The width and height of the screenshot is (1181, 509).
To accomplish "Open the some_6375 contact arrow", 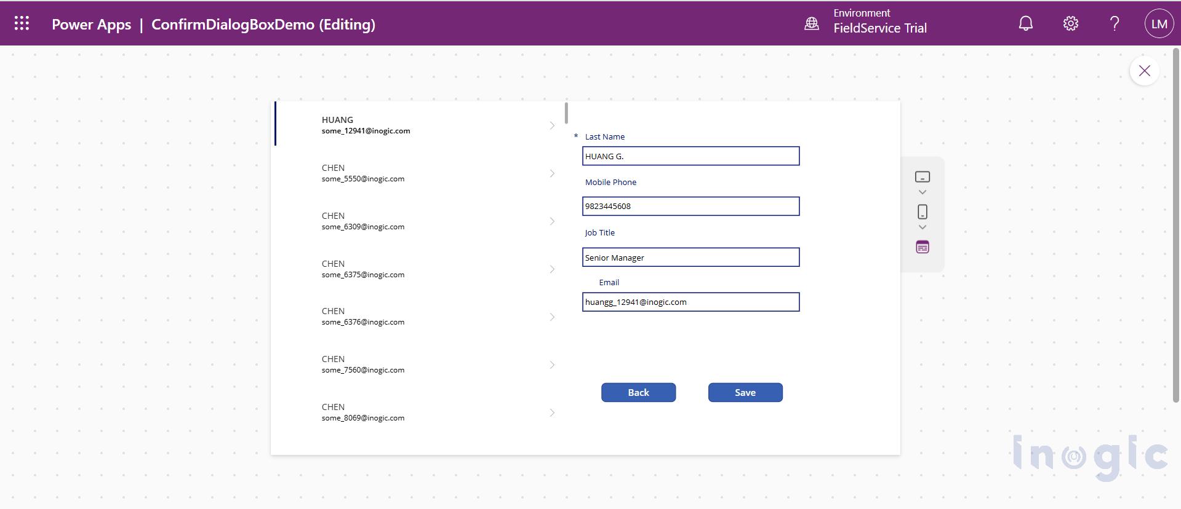I will coord(552,269).
